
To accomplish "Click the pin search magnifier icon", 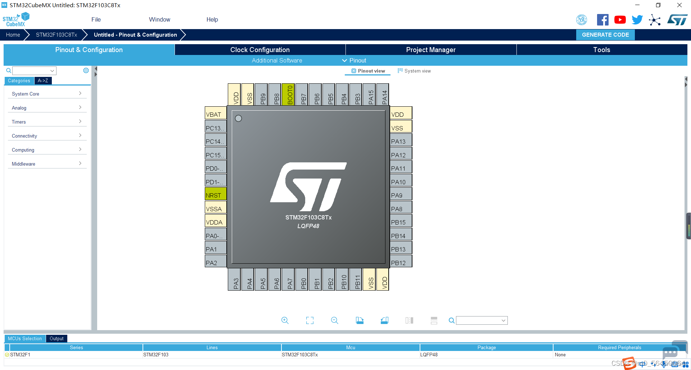I will pyautogui.click(x=452, y=320).
